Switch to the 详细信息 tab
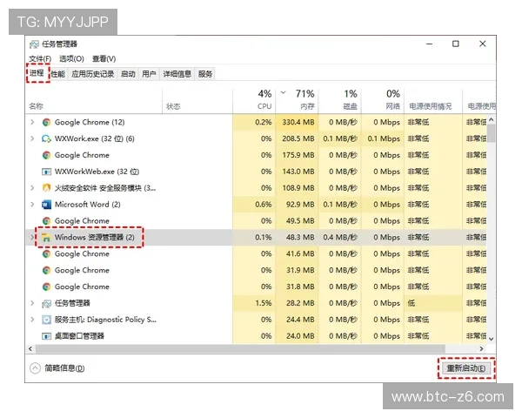The width and height of the screenshot is (522, 418). [177, 74]
